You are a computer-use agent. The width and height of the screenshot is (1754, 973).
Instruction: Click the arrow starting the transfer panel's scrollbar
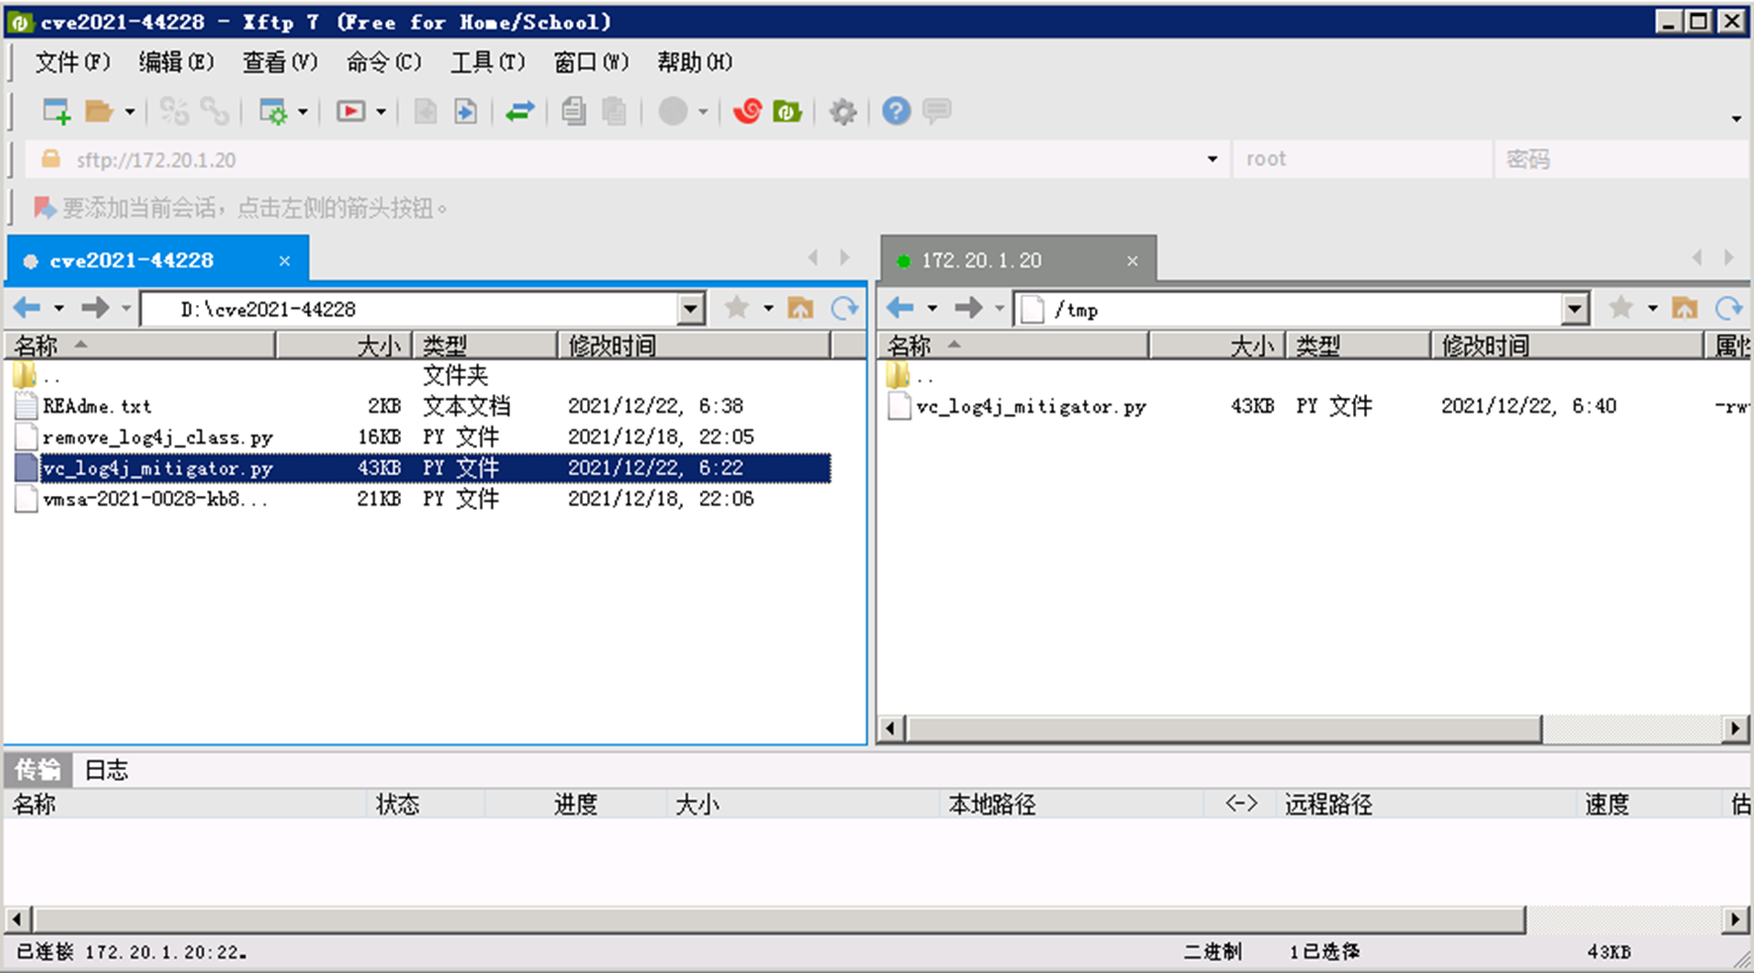coord(17,920)
